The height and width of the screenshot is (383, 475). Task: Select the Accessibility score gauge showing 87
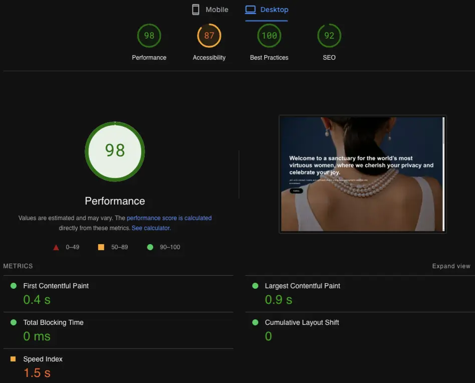click(x=209, y=36)
